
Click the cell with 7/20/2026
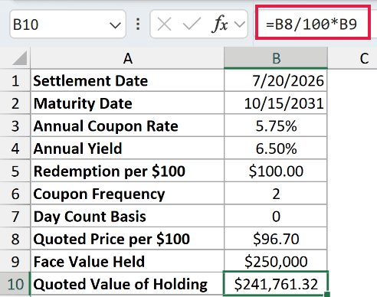[x=276, y=80]
